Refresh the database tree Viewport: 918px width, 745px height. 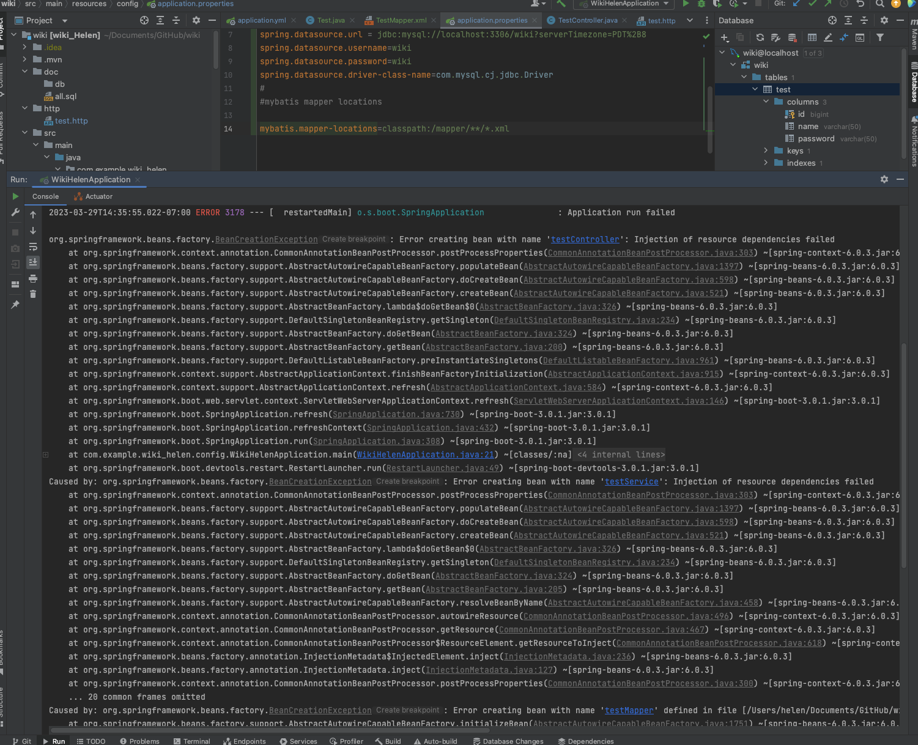pyautogui.click(x=760, y=38)
